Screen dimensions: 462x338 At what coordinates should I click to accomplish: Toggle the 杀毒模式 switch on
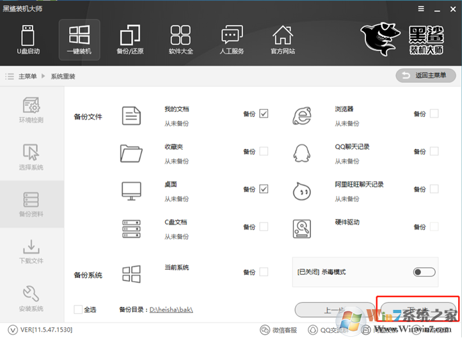pyautogui.click(x=424, y=272)
